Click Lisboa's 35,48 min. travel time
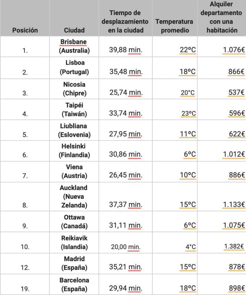Image resolution: width=246 pixels, height=295 pixels. coord(125,72)
